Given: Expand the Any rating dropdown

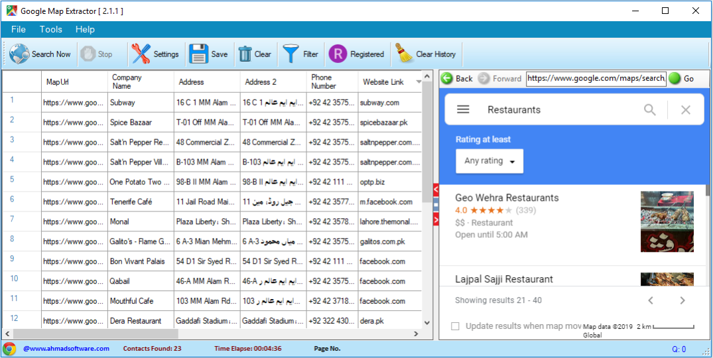Looking at the screenshot, I should click(489, 161).
